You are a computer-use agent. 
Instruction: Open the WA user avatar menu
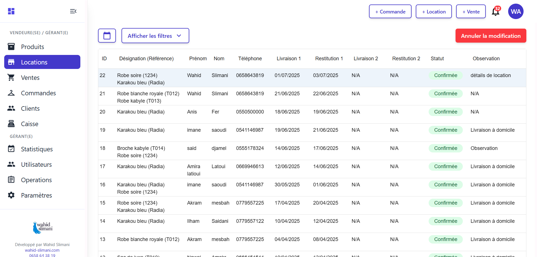tap(516, 11)
